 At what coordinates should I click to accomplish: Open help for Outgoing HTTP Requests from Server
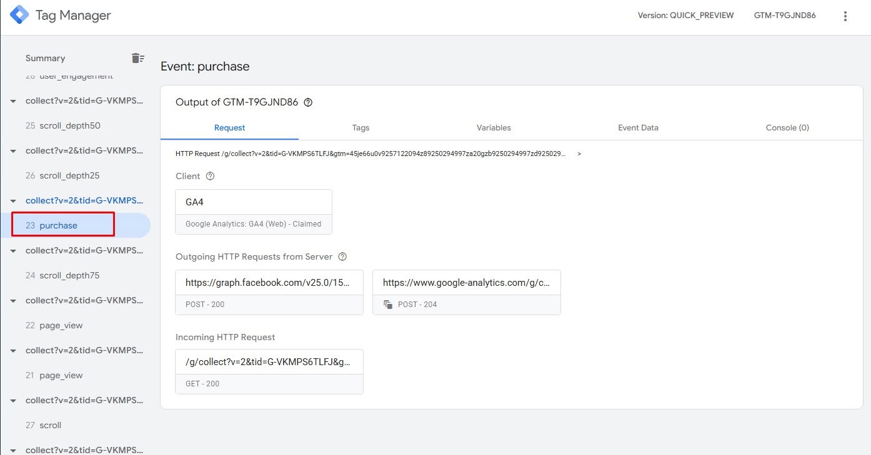342,257
